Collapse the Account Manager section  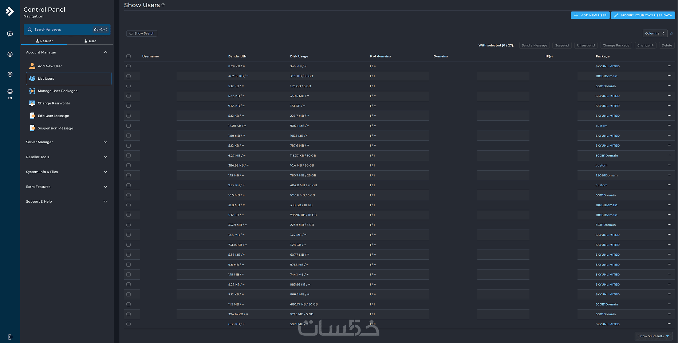pos(67,52)
